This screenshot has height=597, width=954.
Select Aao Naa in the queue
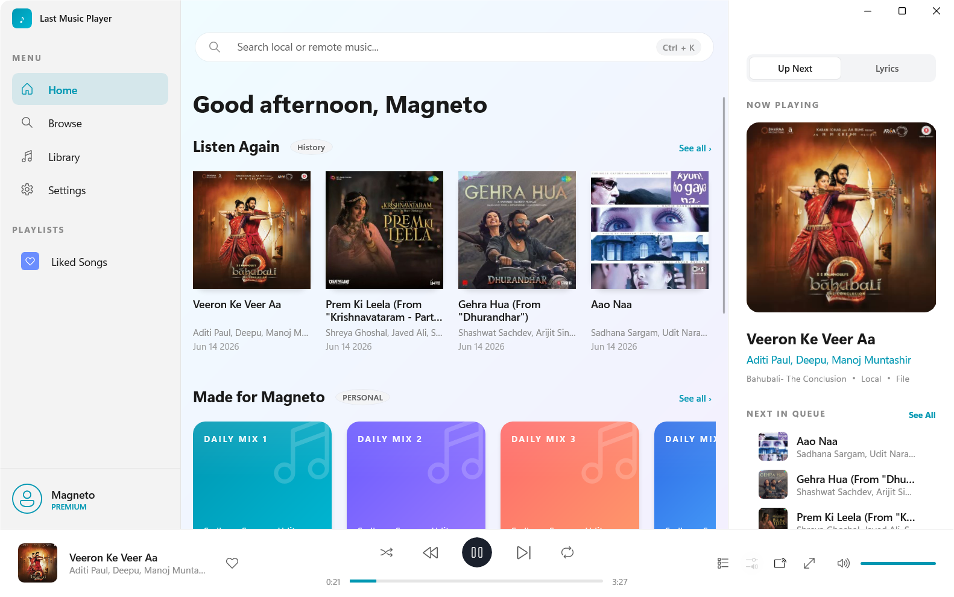(841, 447)
